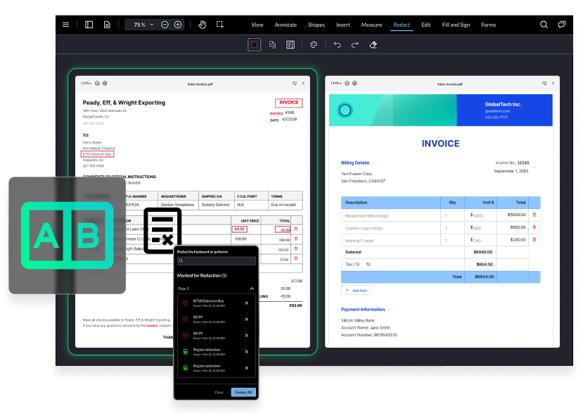This screenshot has width=583, height=418.
Task: Open the Edit tab
Action: 426,25
